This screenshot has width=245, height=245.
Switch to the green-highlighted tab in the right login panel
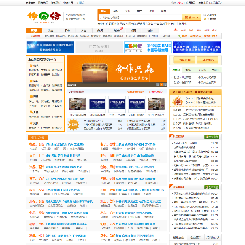(176, 70)
